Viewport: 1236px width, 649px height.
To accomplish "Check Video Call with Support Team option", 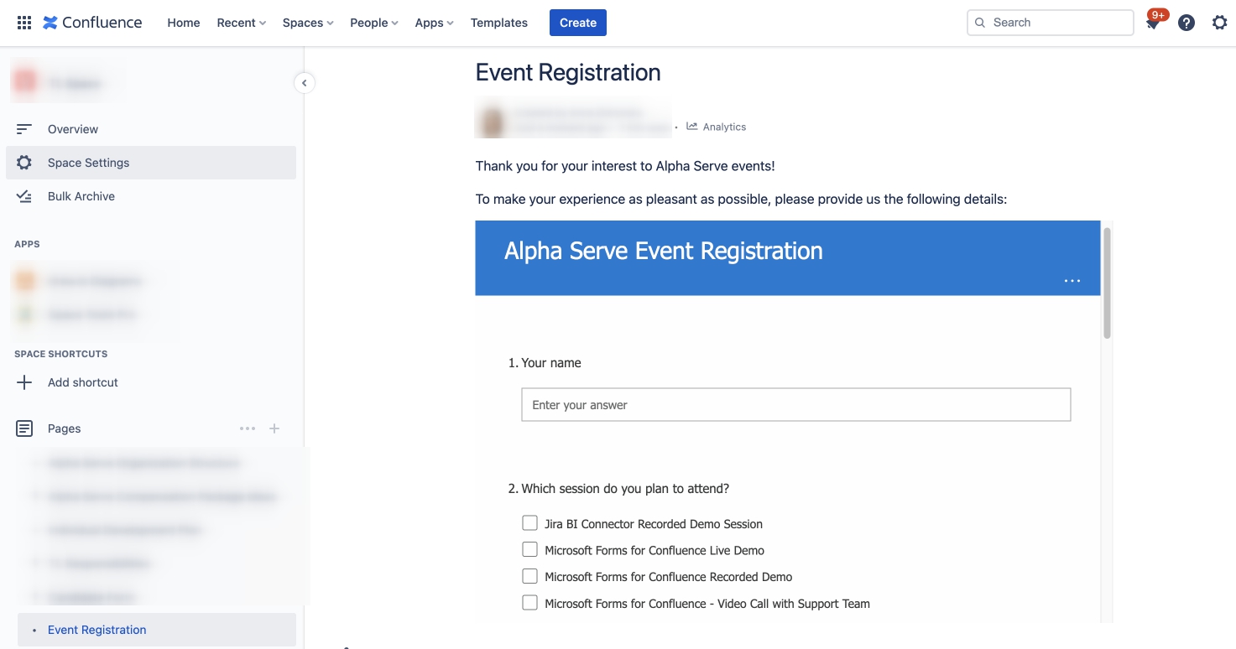I will pos(529,603).
